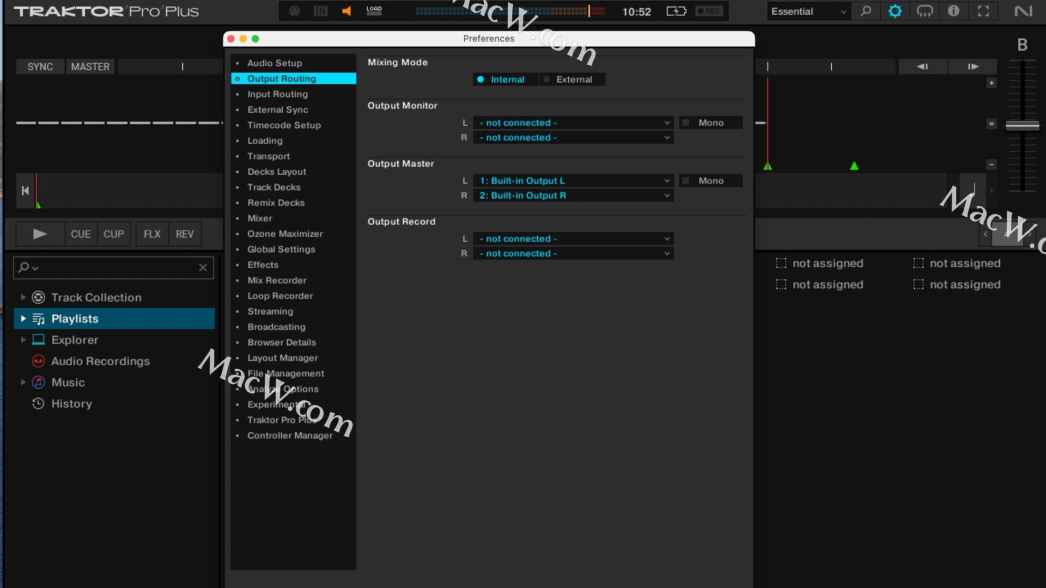This screenshot has width=1046, height=588.
Task: Click tempo bend forward arrow on deck B
Action: pyautogui.click(x=973, y=66)
